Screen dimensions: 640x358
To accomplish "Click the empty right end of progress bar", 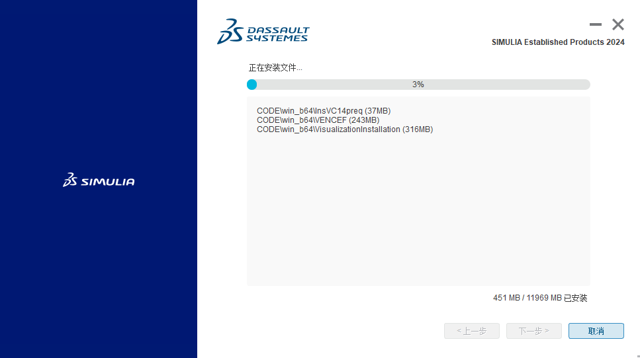I will coord(563,85).
